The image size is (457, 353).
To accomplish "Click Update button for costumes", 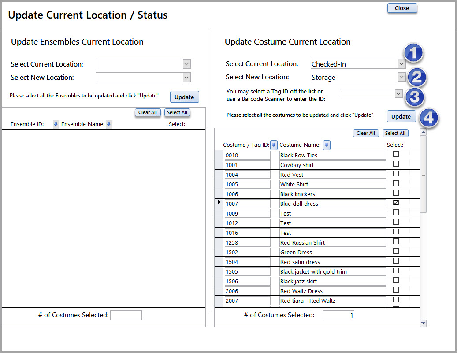I will (401, 116).
